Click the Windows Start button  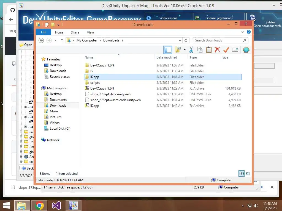7,206
